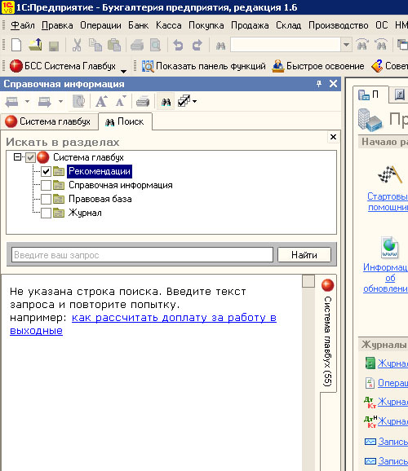Open БСС Система Главбух toolbar dropdown arrow
Image resolution: width=408 pixels, height=471 pixels.
(123, 71)
